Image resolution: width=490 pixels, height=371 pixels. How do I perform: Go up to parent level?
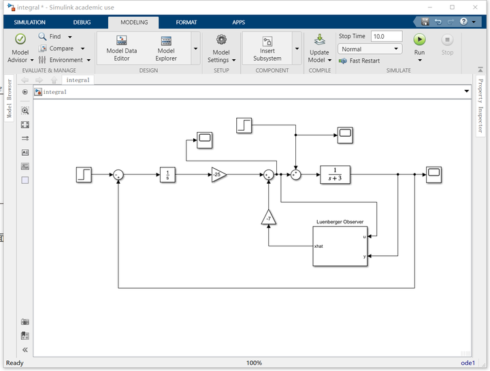coord(54,80)
